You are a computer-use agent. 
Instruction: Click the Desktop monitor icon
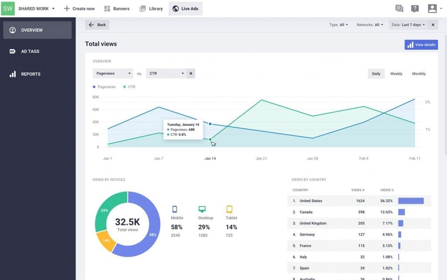click(202, 209)
